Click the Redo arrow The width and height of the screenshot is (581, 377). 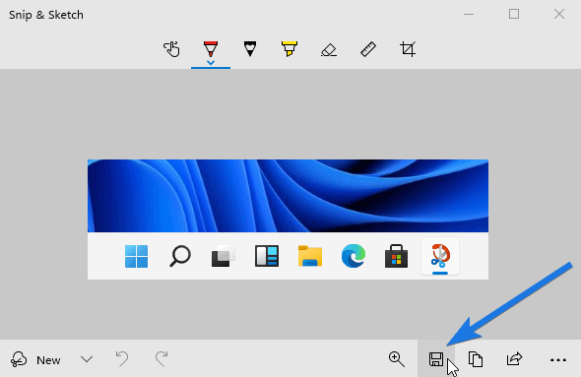(161, 359)
